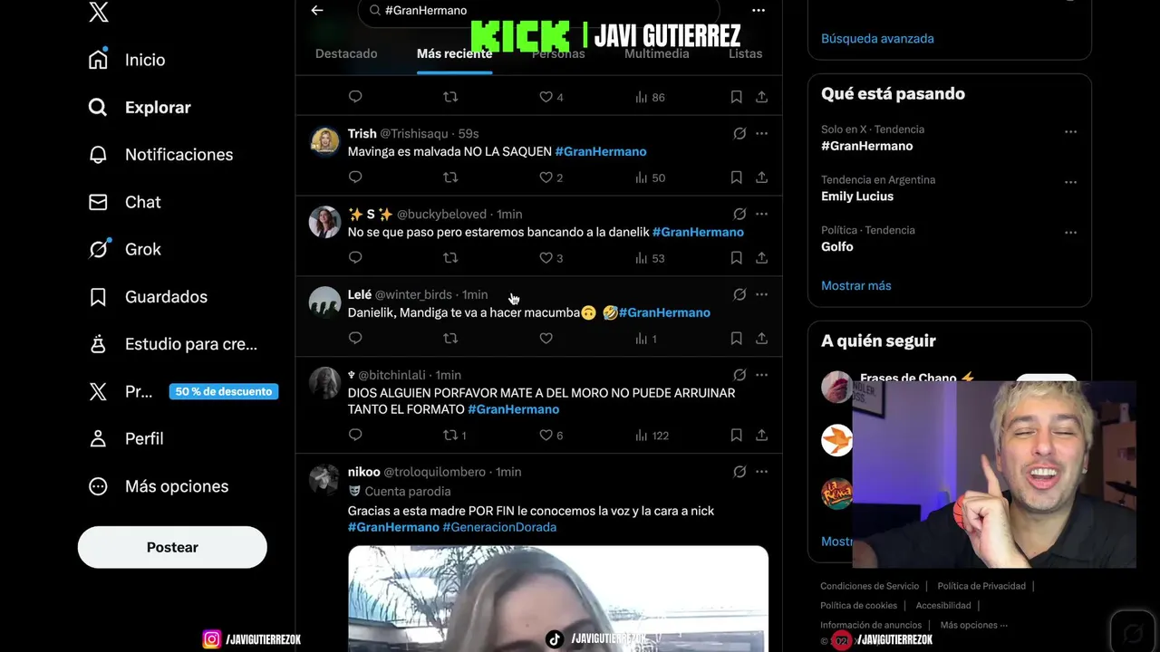Open more menu on nikoo's tweet
The width and height of the screenshot is (1160, 652).
[x=761, y=472]
